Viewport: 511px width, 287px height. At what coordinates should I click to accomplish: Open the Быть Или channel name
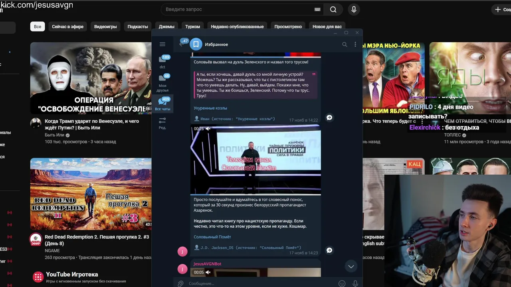54,135
